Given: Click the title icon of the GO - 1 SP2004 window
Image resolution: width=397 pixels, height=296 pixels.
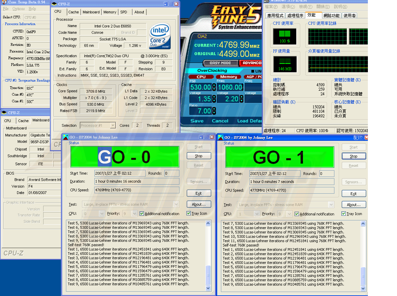Looking at the screenshot, I should pos(221,137).
